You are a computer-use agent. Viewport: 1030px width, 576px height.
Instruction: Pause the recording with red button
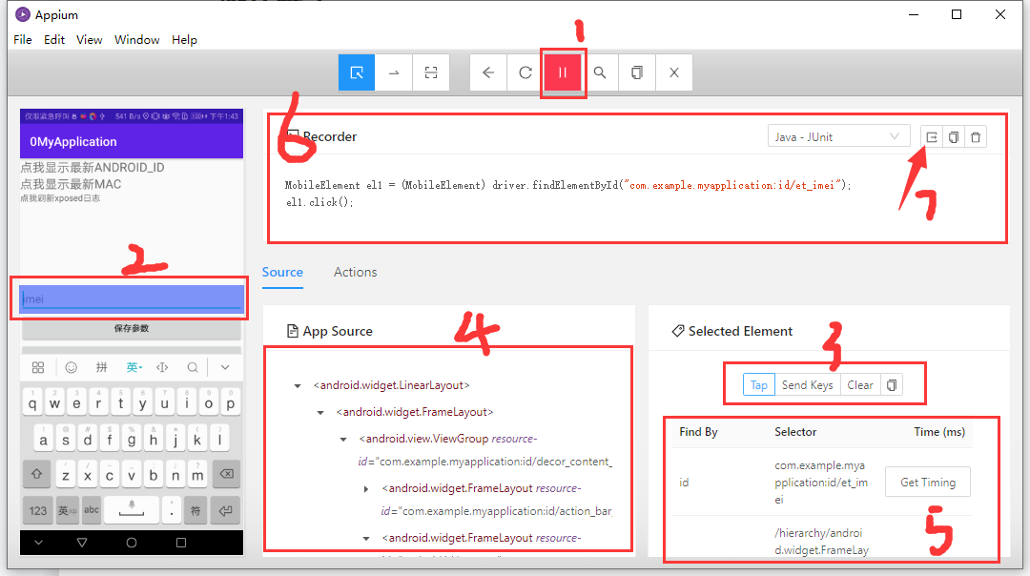coord(563,72)
